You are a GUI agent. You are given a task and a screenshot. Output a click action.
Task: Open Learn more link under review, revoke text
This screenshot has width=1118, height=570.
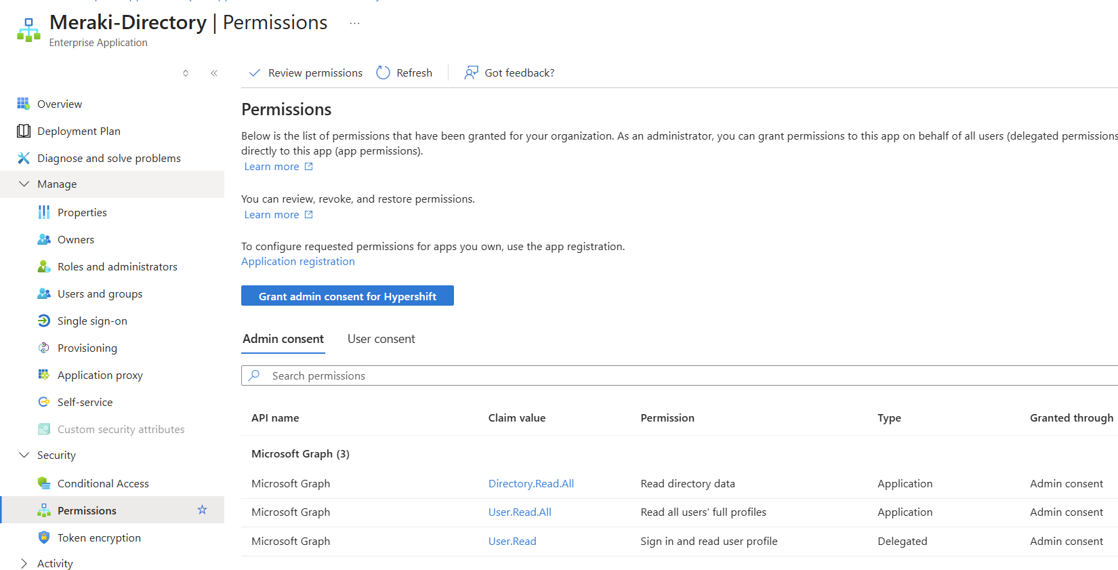[272, 215]
